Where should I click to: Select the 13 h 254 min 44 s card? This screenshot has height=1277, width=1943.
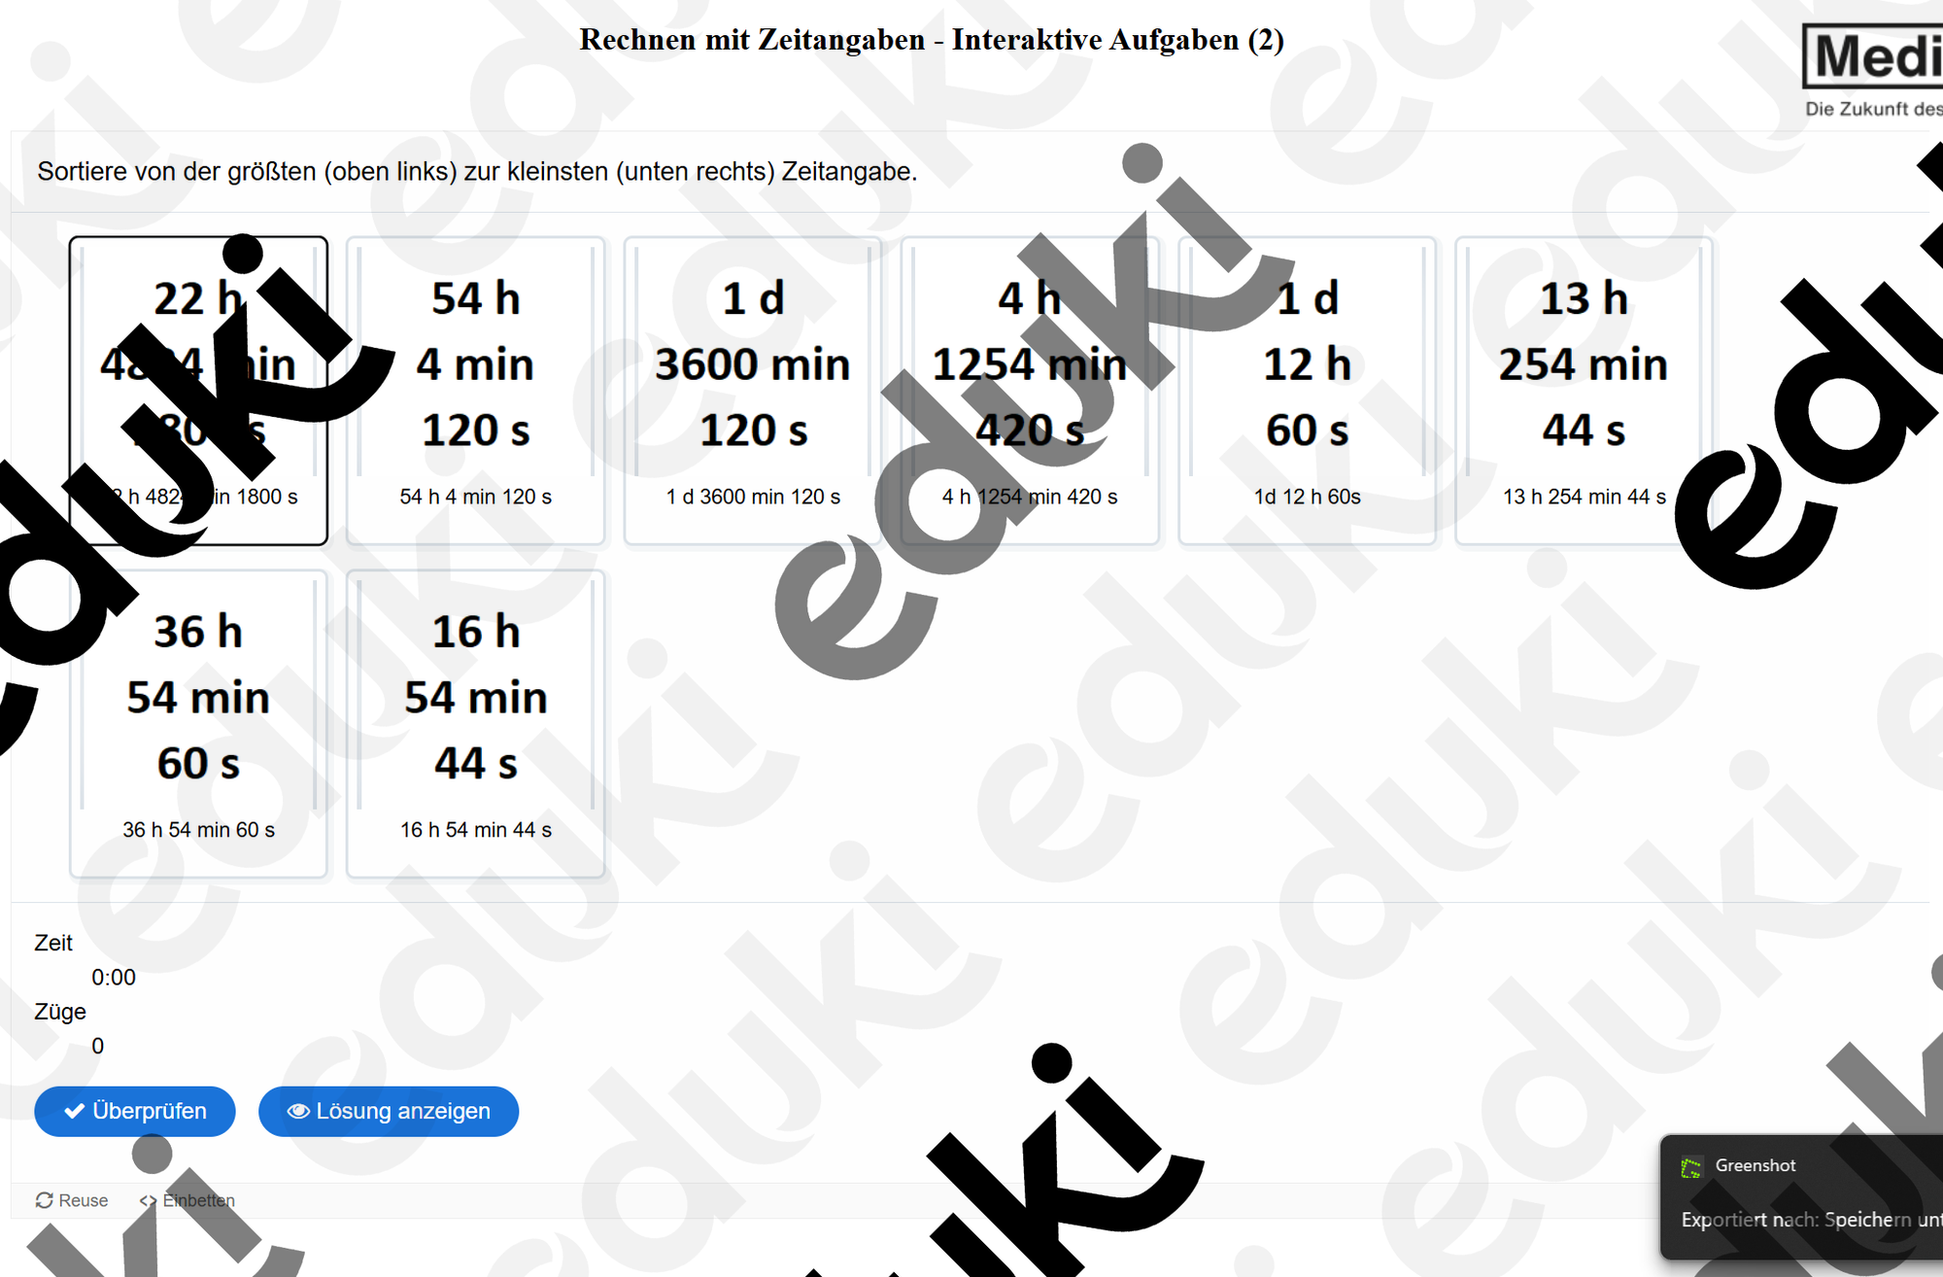[1585, 391]
